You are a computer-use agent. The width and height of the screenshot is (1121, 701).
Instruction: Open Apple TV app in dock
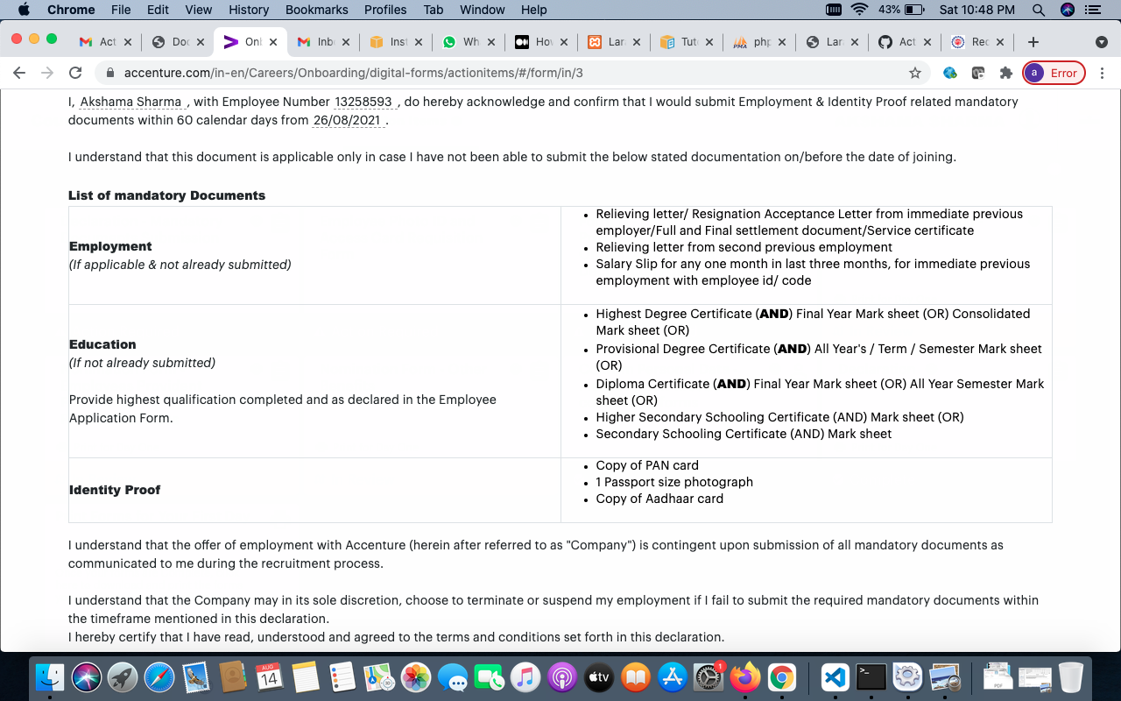pyautogui.click(x=598, y=676)
